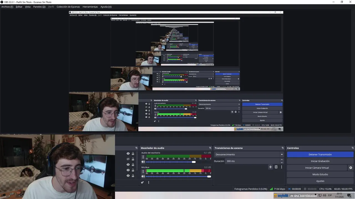This screenshot has height=199, width=355.
Task: Click the main preview canvas
Action: pos(176,71)
